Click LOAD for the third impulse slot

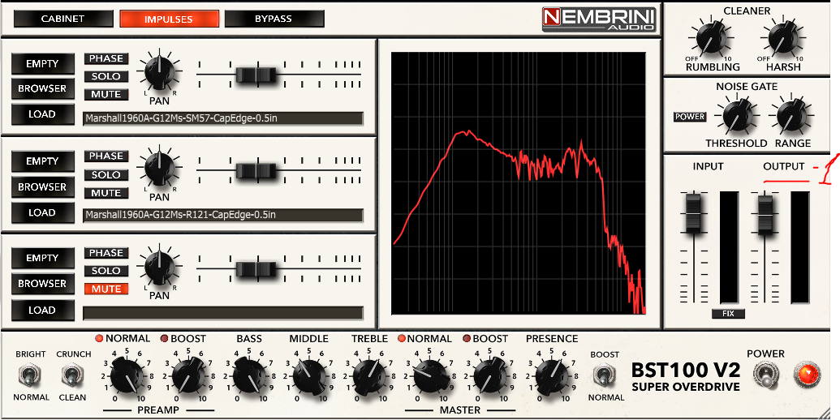pos(43,311)
